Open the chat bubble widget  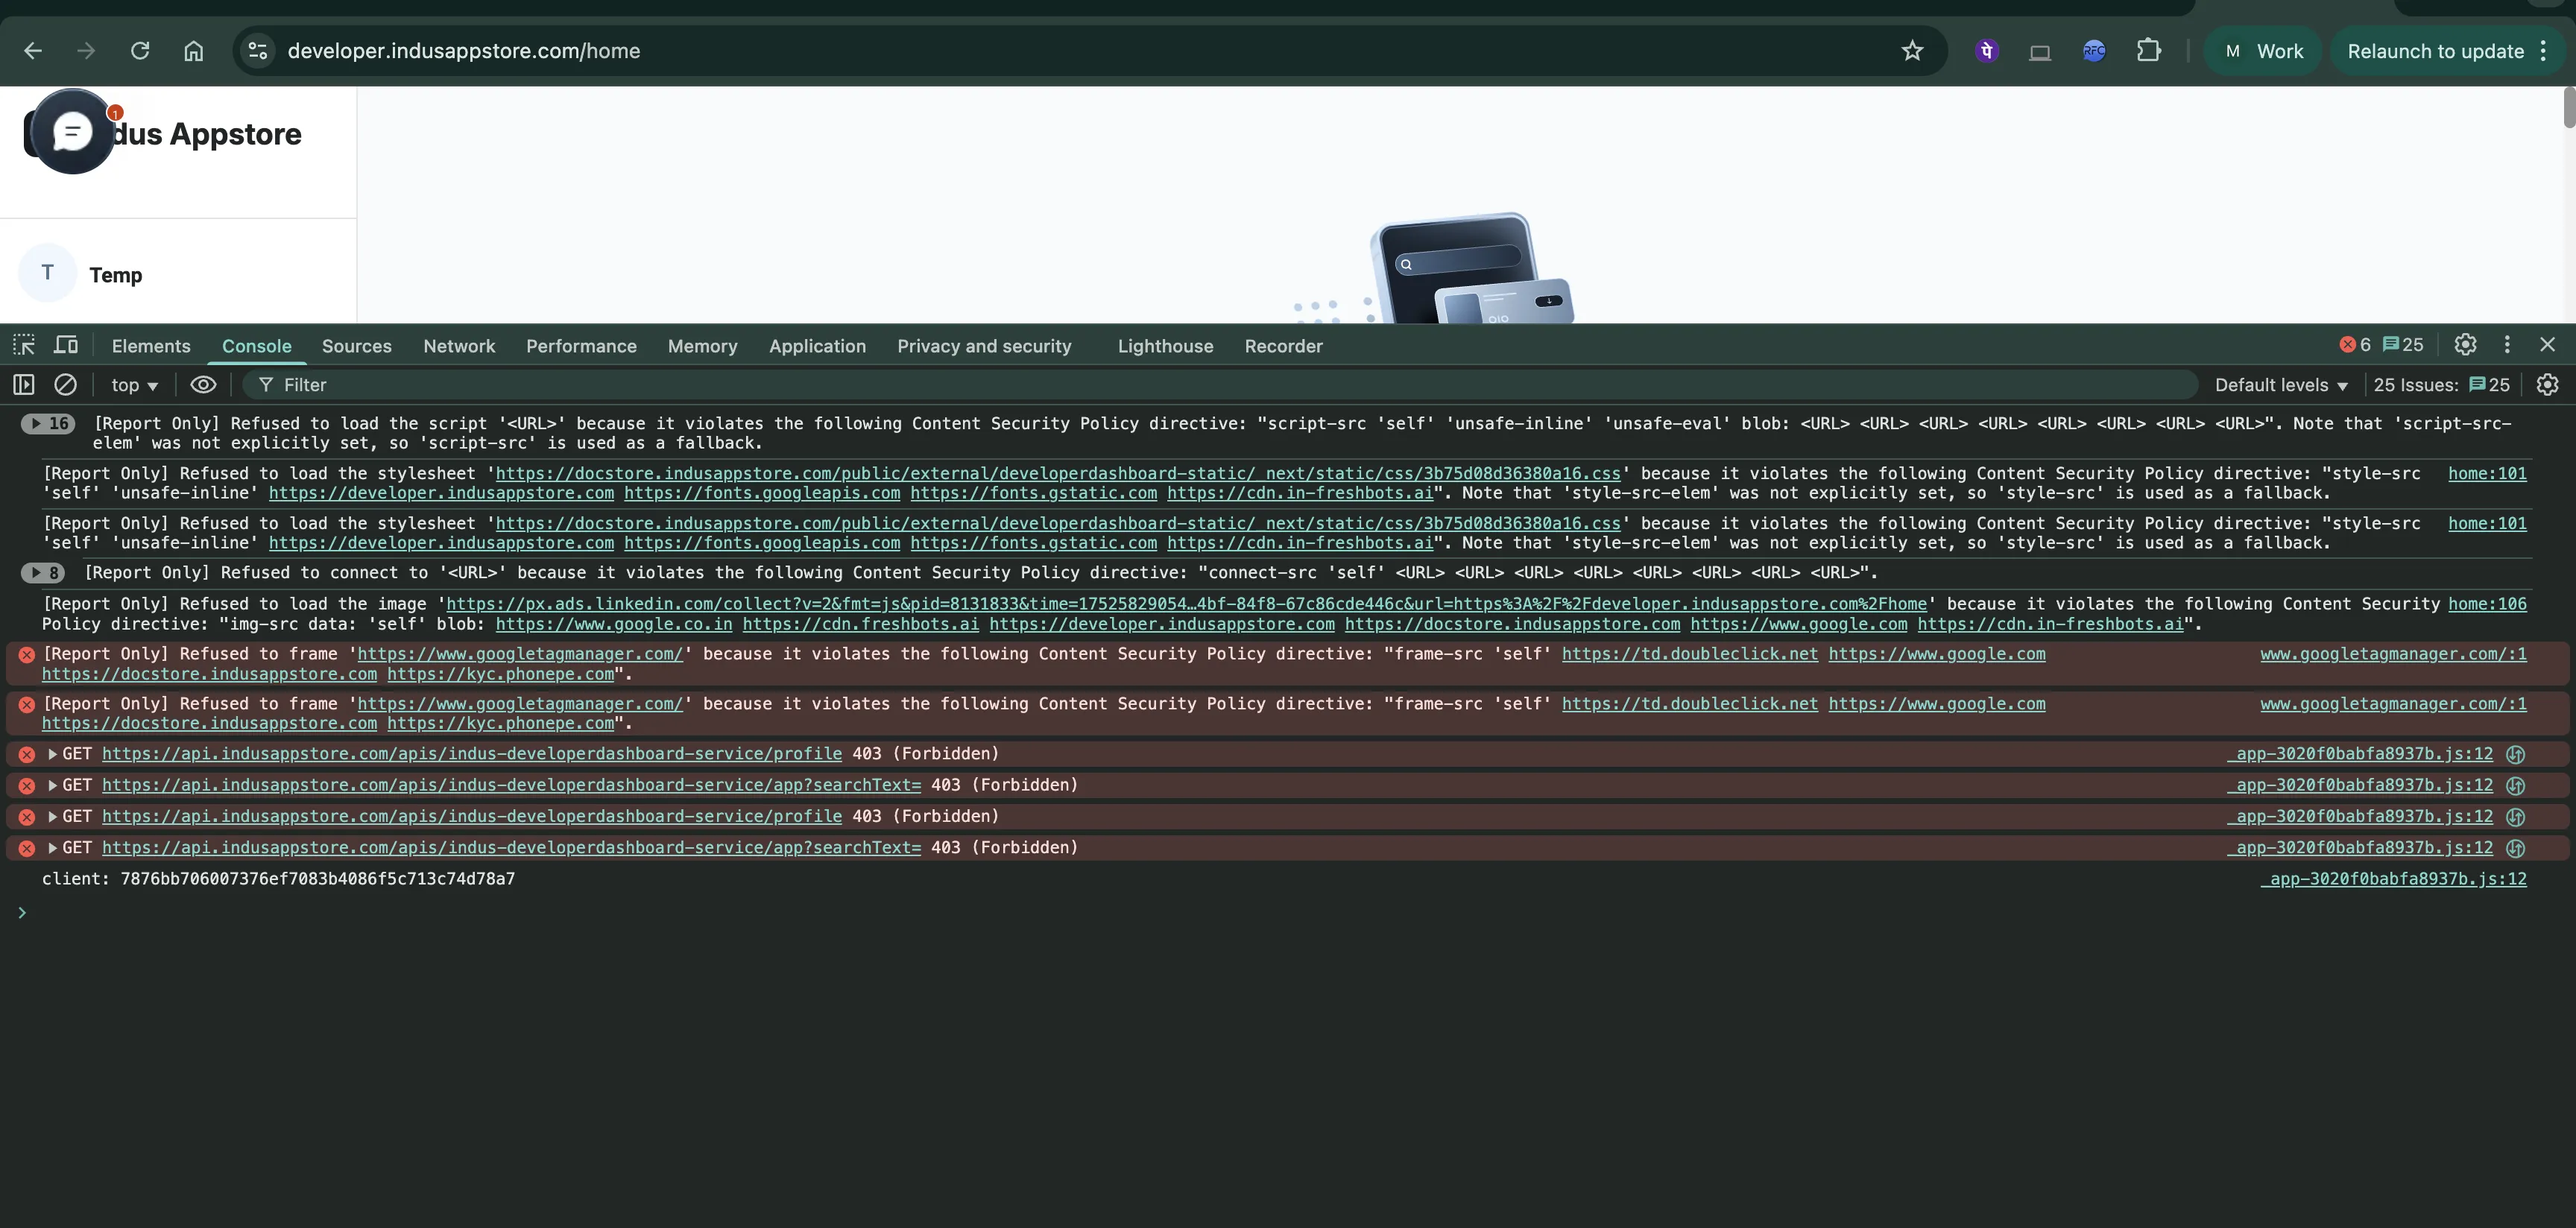coord(73,132)
